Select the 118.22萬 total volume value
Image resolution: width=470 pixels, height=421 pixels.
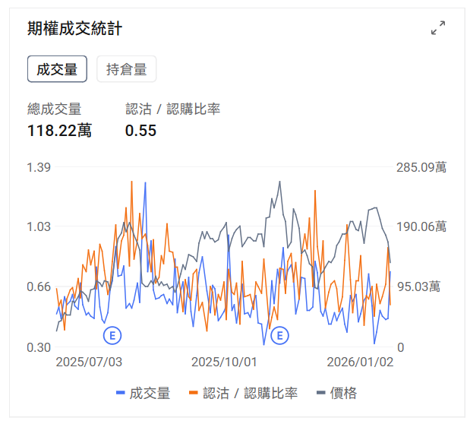(x=59, y=131)
